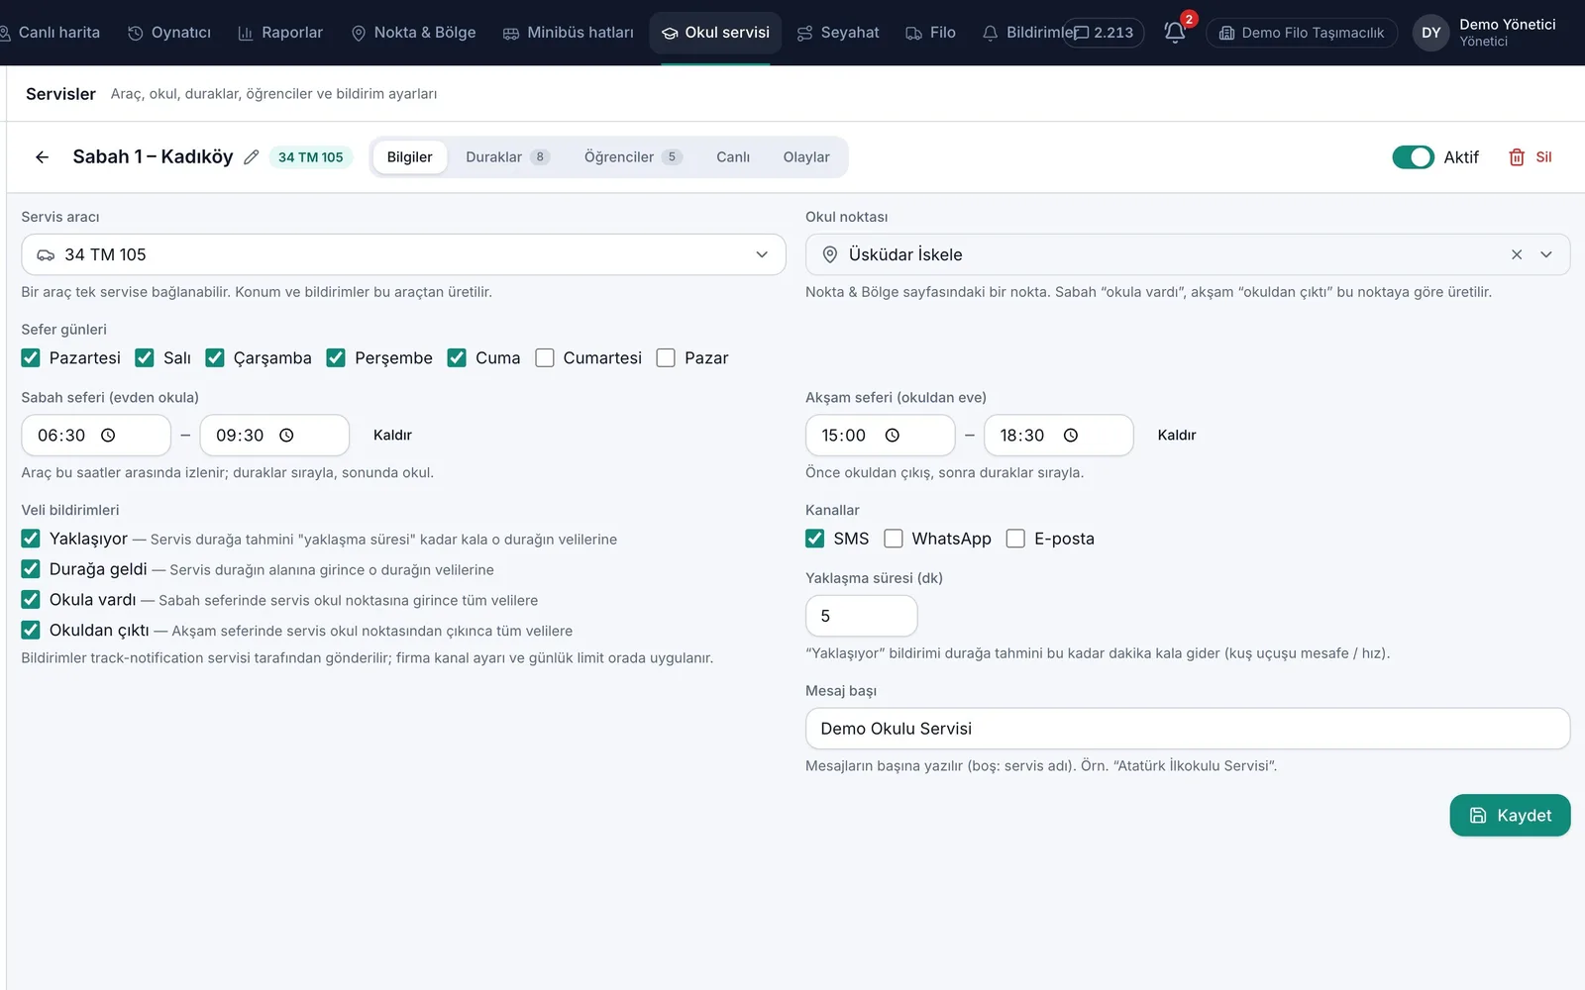Image resolution: width=1585 pixels, height=990 pixels.
Task: Open Oynatıcı playback page
Action: [169, 33]
